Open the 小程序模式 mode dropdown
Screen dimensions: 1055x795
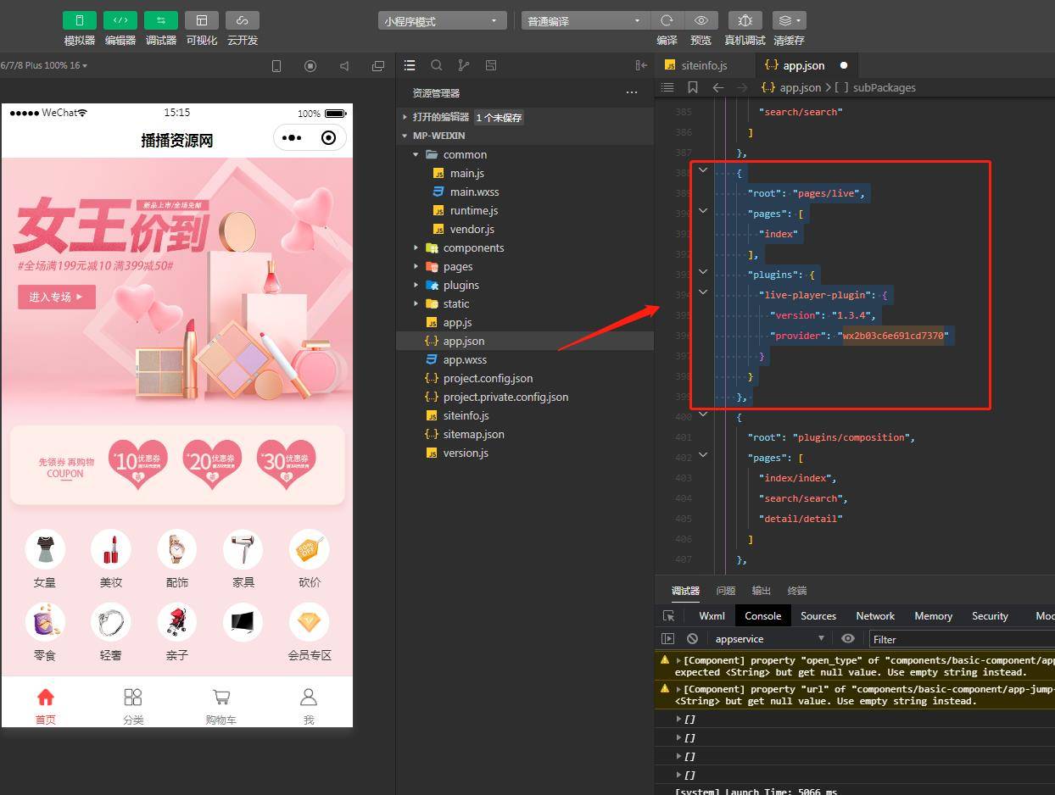point(443,21)
